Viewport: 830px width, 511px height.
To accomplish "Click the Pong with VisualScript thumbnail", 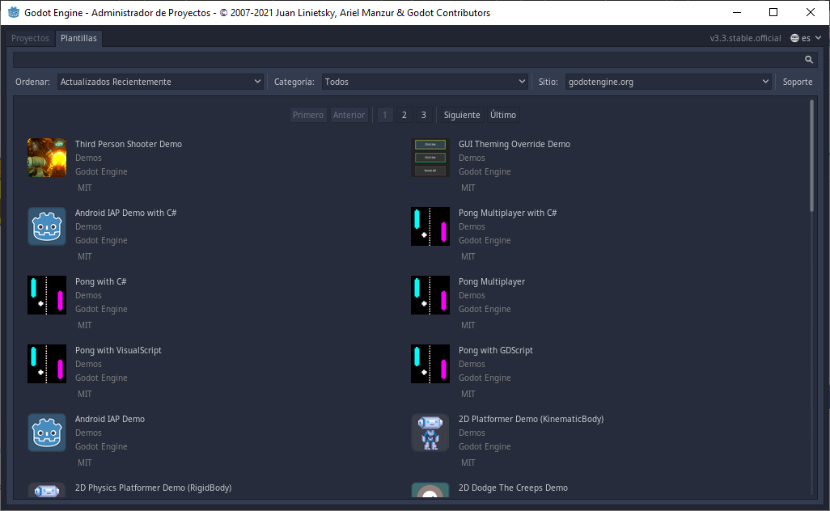I will point(47,364).
